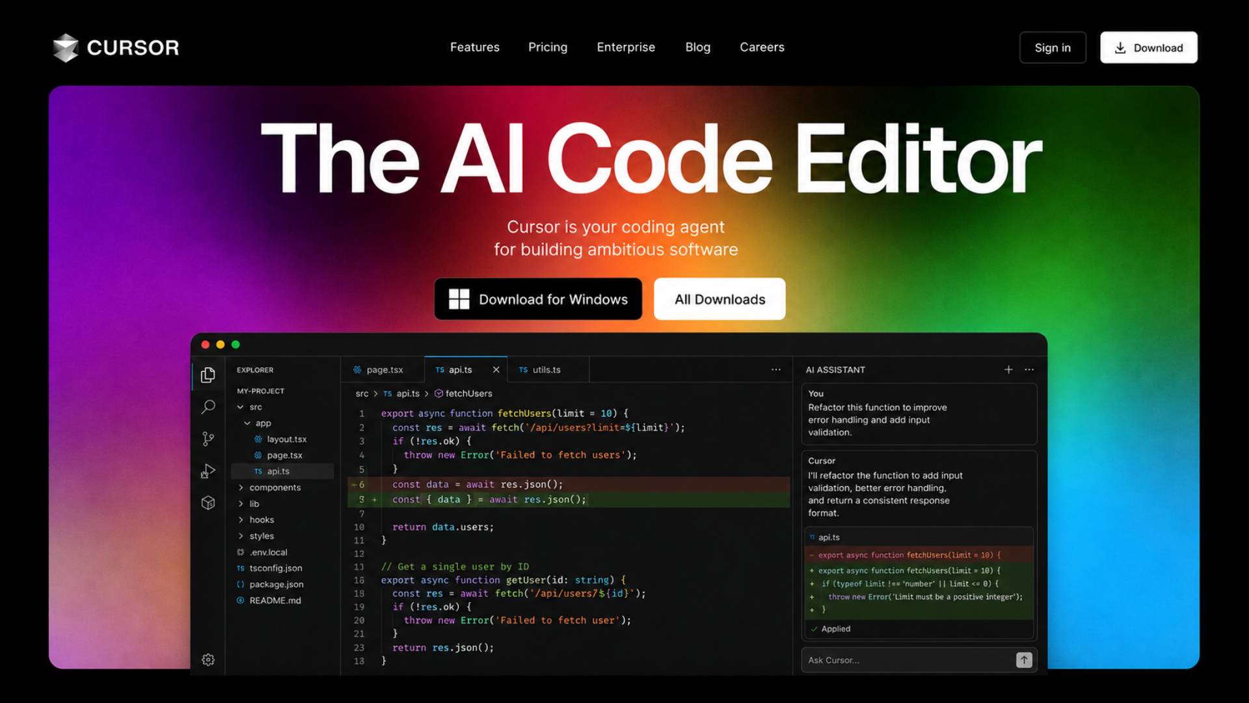Click the layout.tsx React file icon
Viewport: 1249px width, 703px height.
pos(258,439)
